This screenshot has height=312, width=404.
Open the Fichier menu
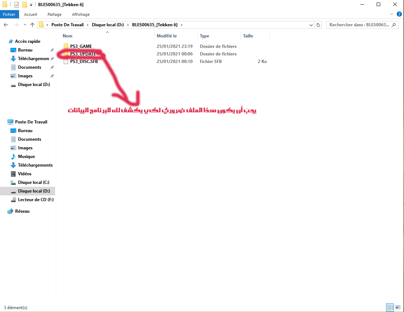(9, 14)
